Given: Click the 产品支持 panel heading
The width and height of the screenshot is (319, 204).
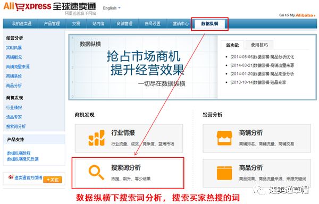Looking at the screenshot, I should pyautogui.click(x=15, y=140).
